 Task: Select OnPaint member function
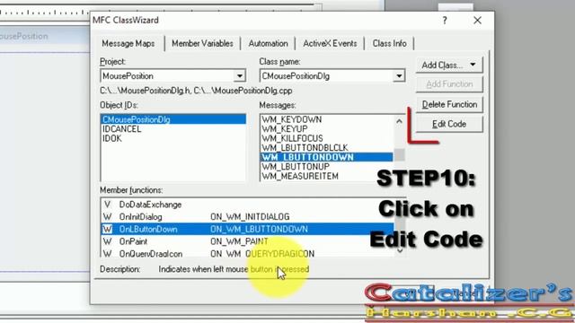[247, 241]
